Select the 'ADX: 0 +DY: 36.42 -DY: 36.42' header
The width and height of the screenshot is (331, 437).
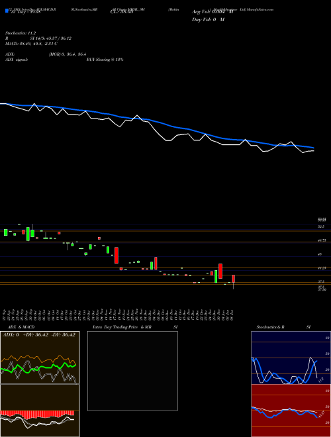pos(39,335)
